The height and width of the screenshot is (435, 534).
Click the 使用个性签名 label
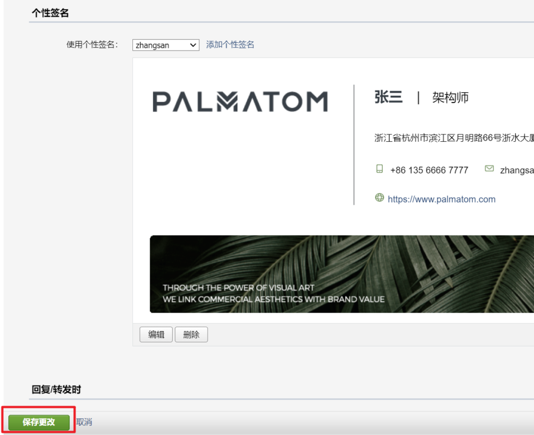pyautogui.click(x=92, y=45)
